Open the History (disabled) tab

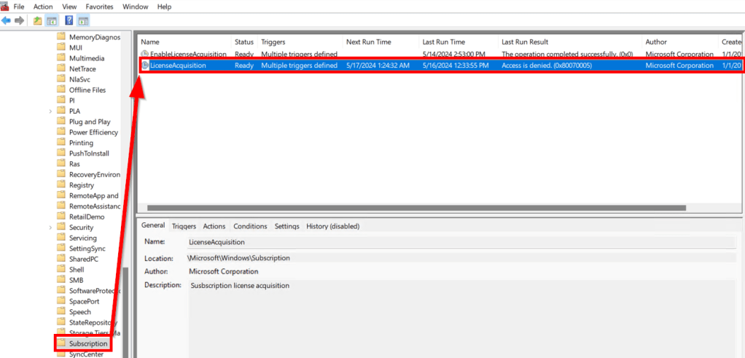332,226
